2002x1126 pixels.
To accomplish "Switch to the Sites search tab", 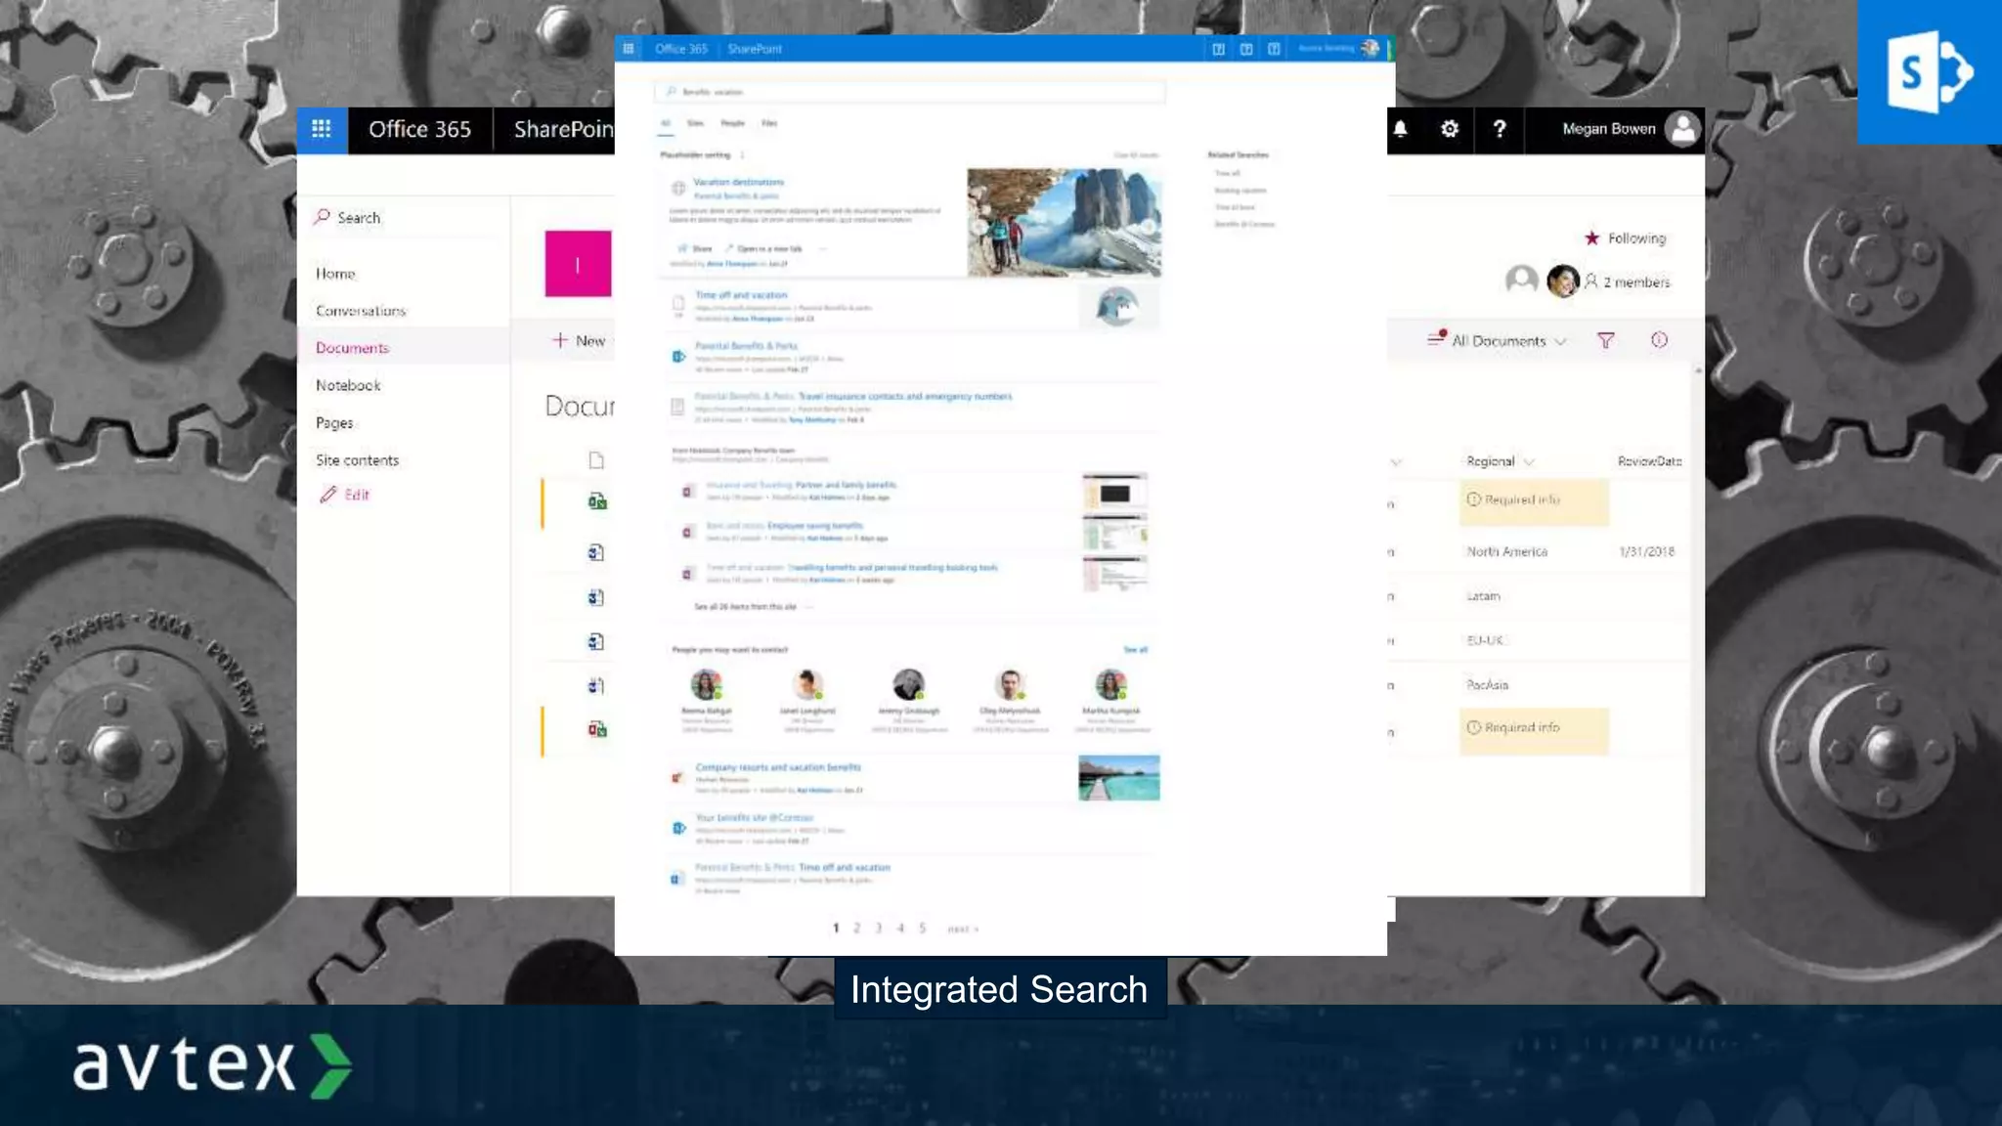I will (x=695, y=123).
